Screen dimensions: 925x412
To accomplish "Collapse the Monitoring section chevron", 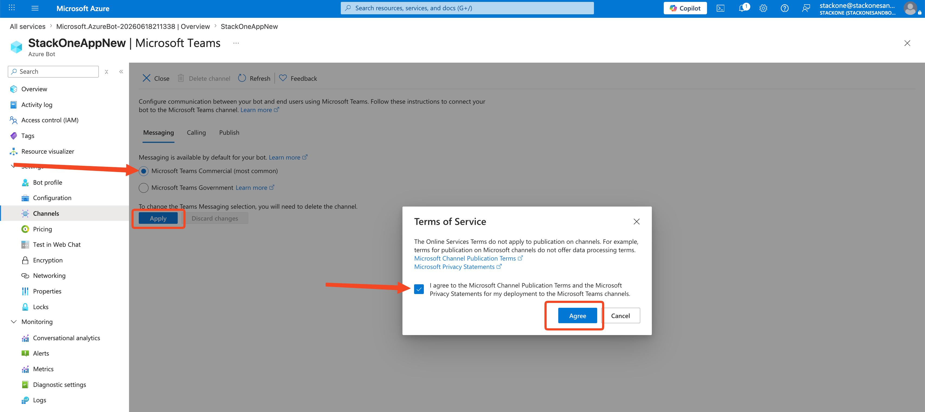I will (x=14, y=322).
